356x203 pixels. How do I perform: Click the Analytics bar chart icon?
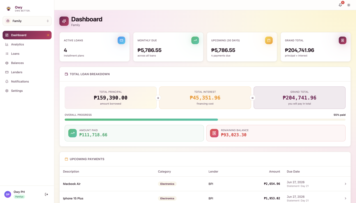click(7, 44)
